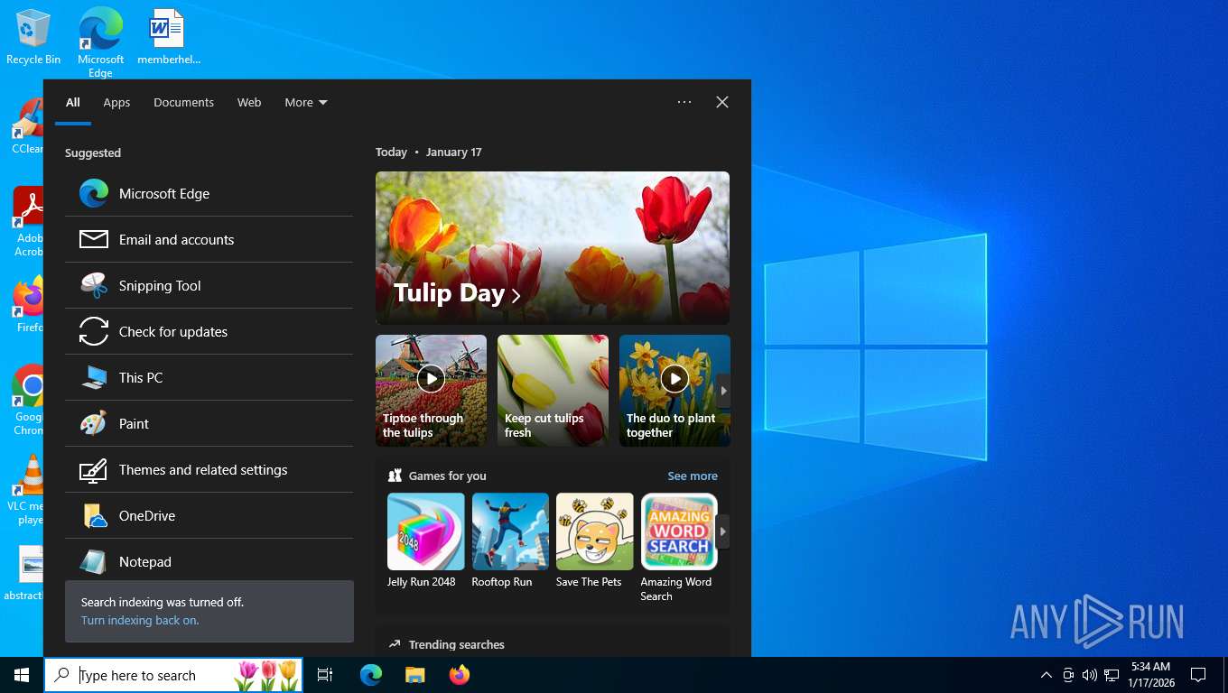Click Turn indexing back on link
This screenshot has width=1228, height=693.
(x=140, y=621)
